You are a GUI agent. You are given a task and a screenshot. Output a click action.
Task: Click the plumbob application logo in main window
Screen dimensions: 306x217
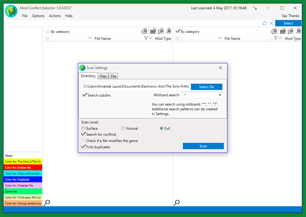(11, 11)
